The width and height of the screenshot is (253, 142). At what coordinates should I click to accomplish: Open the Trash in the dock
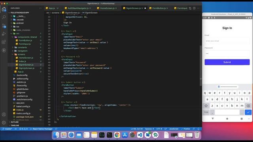click(197, 135)
